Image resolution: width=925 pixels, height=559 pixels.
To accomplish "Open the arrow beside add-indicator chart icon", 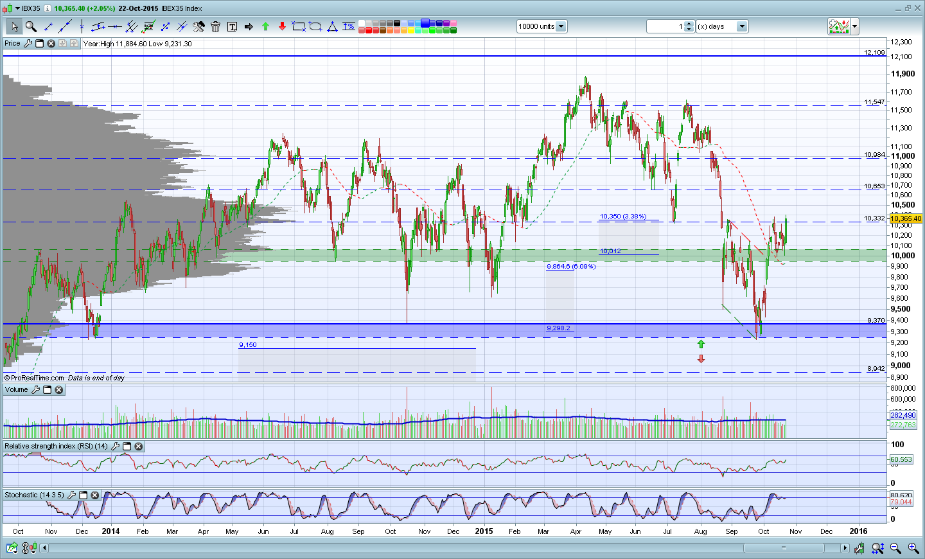I will 854,26.
